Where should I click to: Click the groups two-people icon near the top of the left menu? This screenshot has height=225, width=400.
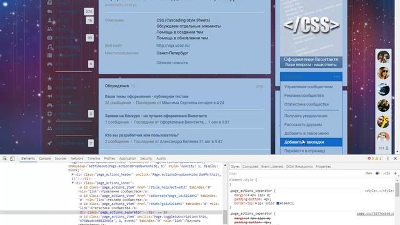coord(50,29)
